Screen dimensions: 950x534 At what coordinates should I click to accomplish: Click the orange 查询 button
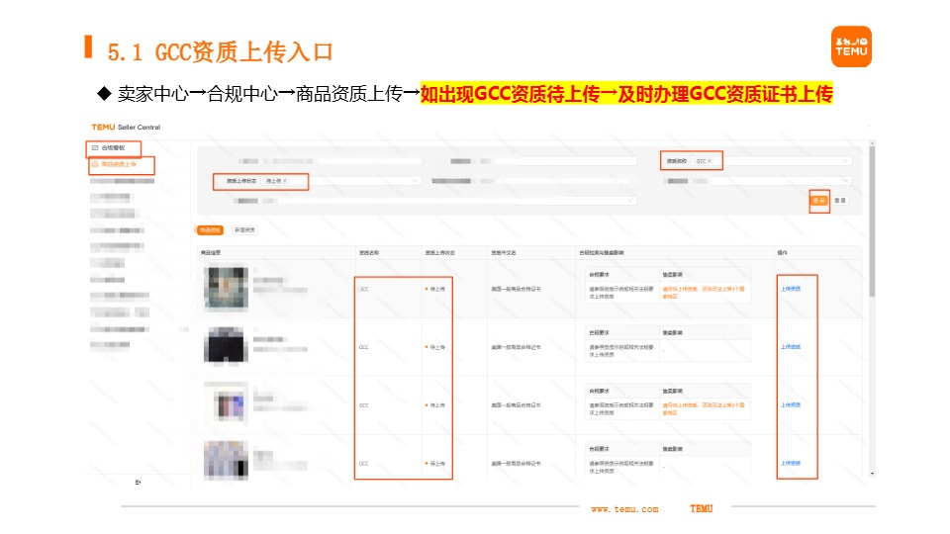(x=819, y=201)
